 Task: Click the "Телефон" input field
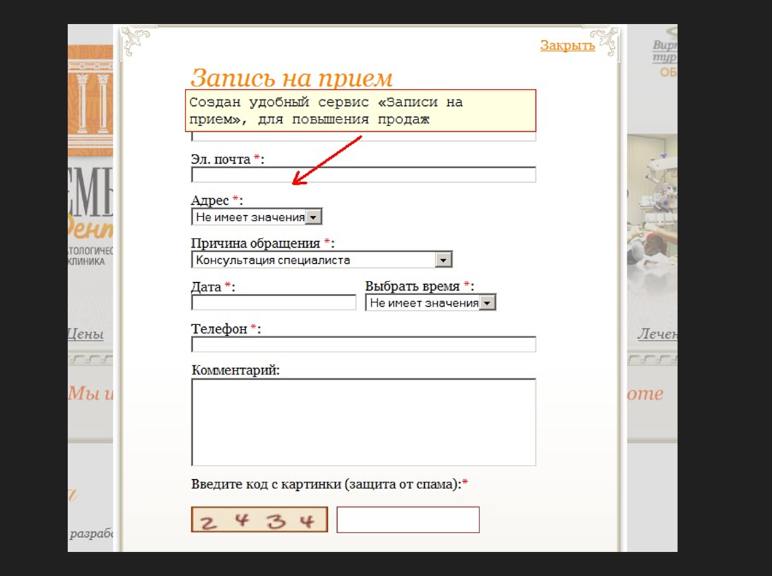click(362, 344)
